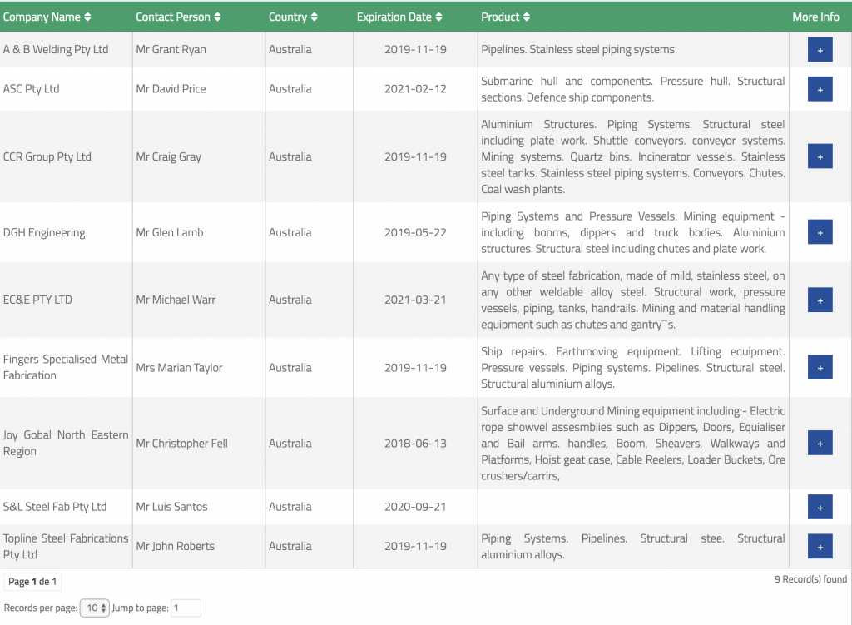The width and height of the screenshot is (852, 625).
Task: Sort the Country column
Action: pyautogui.click(x=293, y=17)
